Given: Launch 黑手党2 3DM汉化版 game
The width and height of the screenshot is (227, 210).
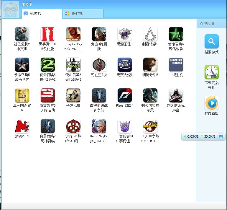Looking at the screenshot, I should pos(48,34).
